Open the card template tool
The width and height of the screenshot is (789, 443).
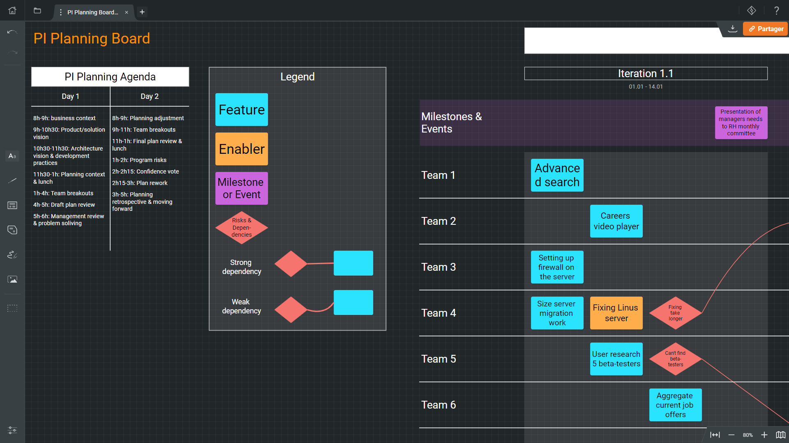click(x=12, y=205)
